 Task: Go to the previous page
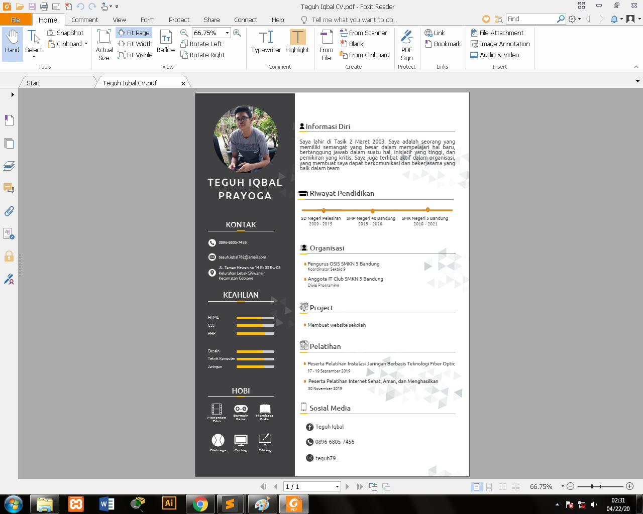coord(275,486)
